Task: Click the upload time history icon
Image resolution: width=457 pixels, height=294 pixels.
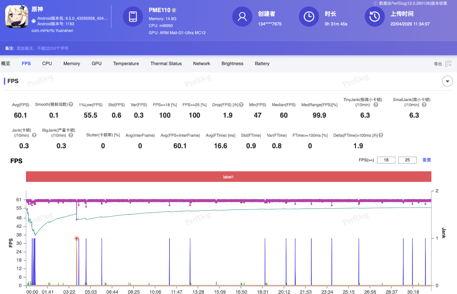Action: (375, 17)
